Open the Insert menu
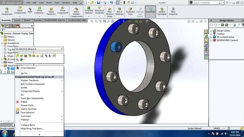The width and height of the screenshot is (244, 137). coord(49,3)
